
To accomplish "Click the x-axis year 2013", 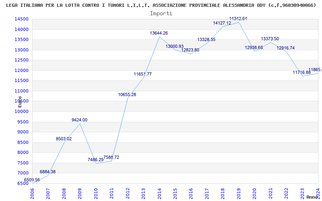I will coord(143,193).
